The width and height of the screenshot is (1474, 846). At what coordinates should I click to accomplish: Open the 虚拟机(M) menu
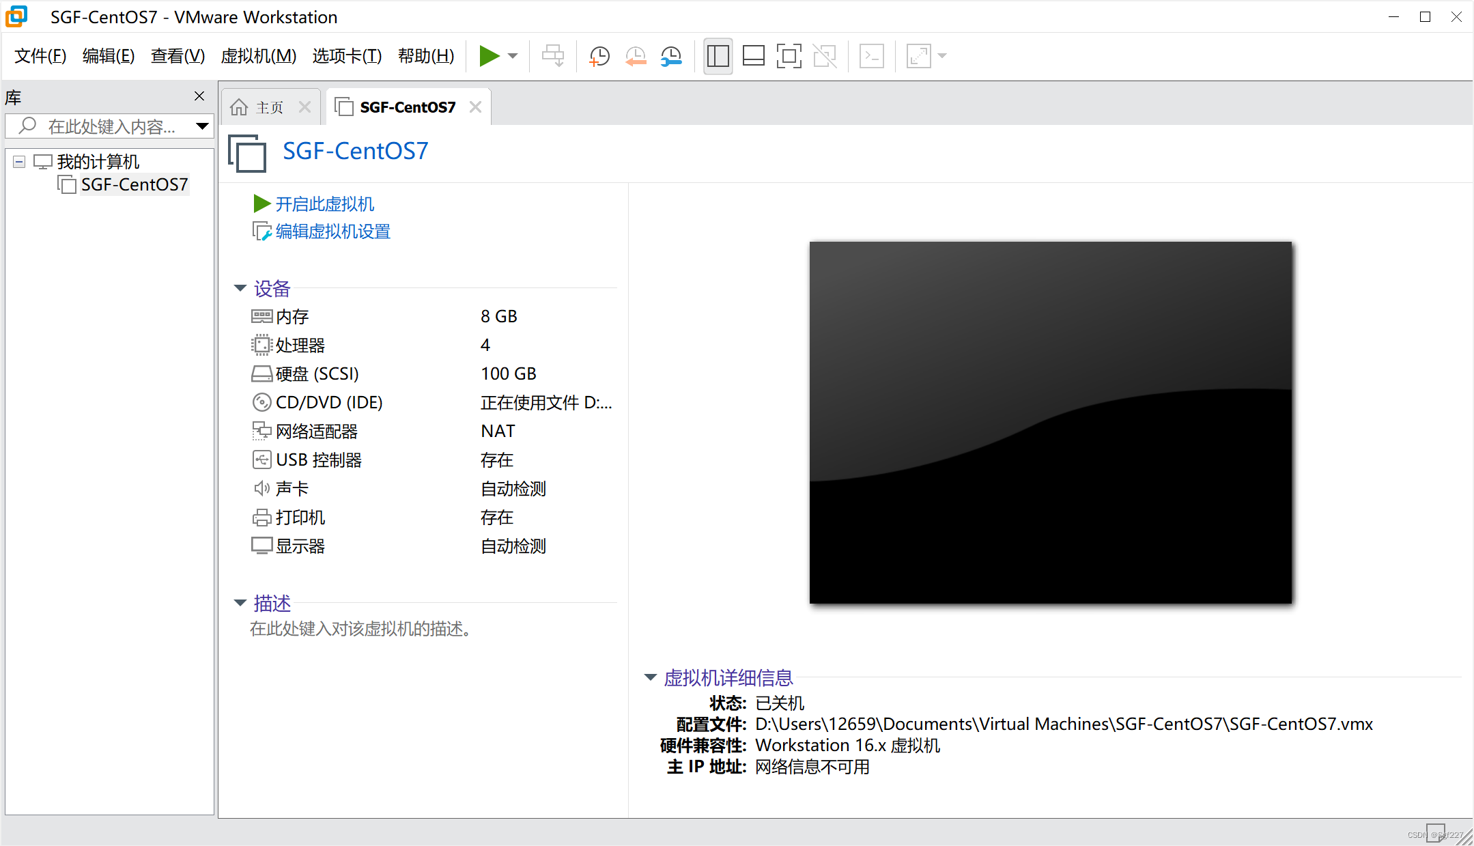pyautogui.click(x=258, y=56)
